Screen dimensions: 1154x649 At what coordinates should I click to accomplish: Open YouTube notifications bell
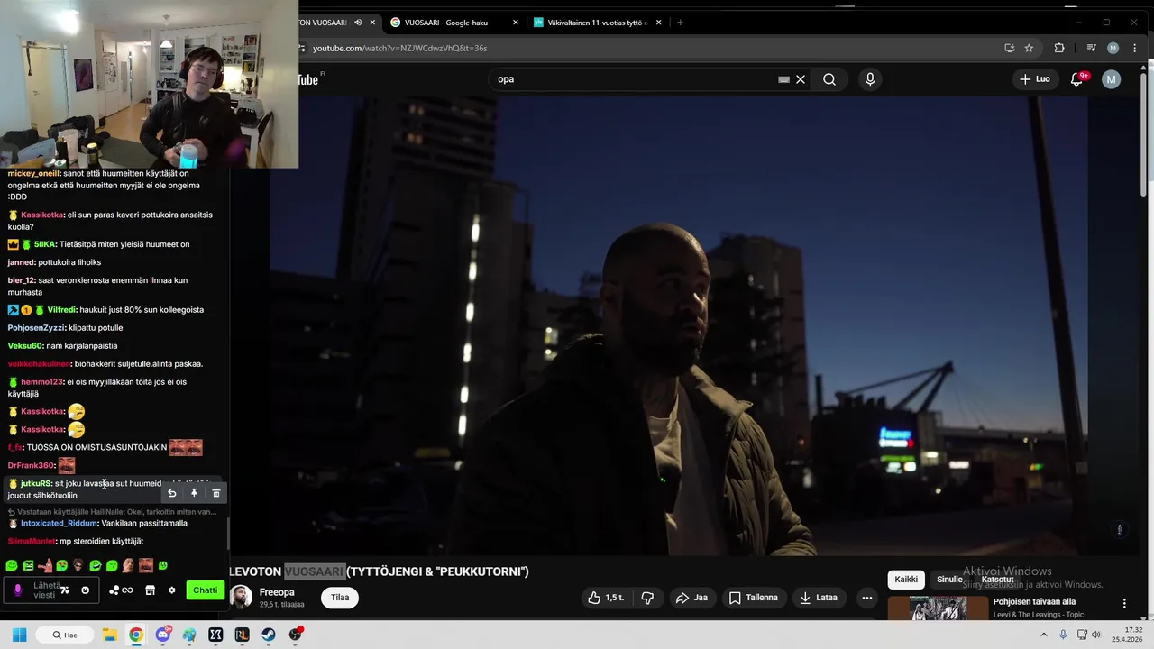[x=1076, y=79]
